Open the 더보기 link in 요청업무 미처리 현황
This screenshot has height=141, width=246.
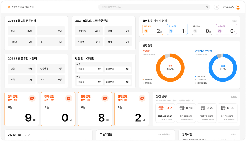[234, 21]
